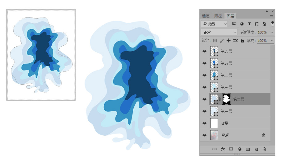The height and width of the screenshot is (168, 284).
Task: Click the white 背景 layer thumbnail
Action: (x=214, y=123)
